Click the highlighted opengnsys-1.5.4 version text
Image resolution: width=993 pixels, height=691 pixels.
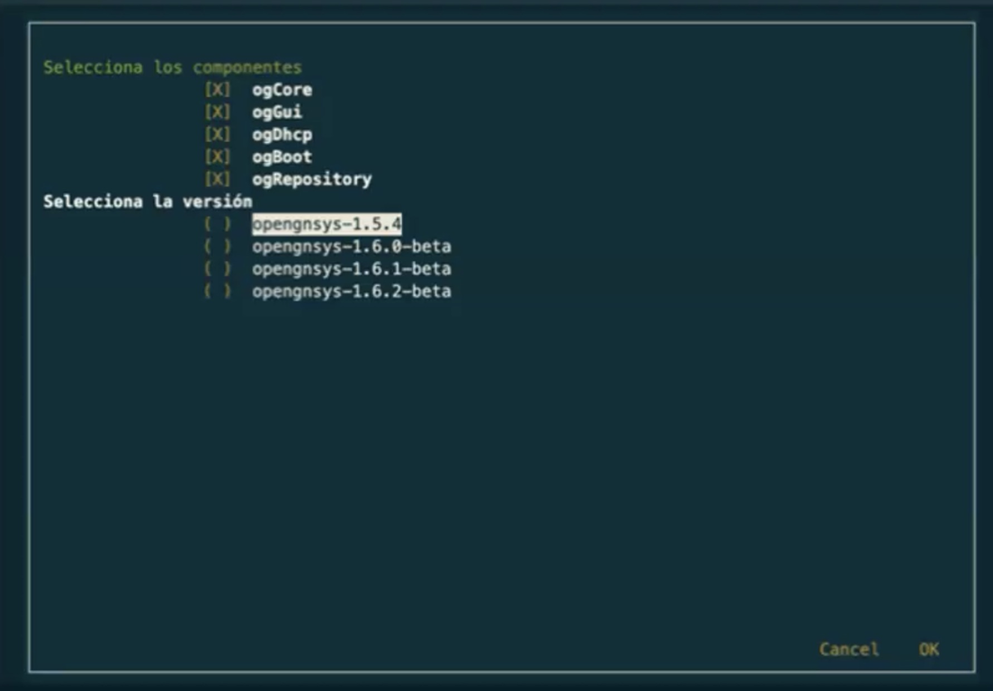[x=327, y=223]
